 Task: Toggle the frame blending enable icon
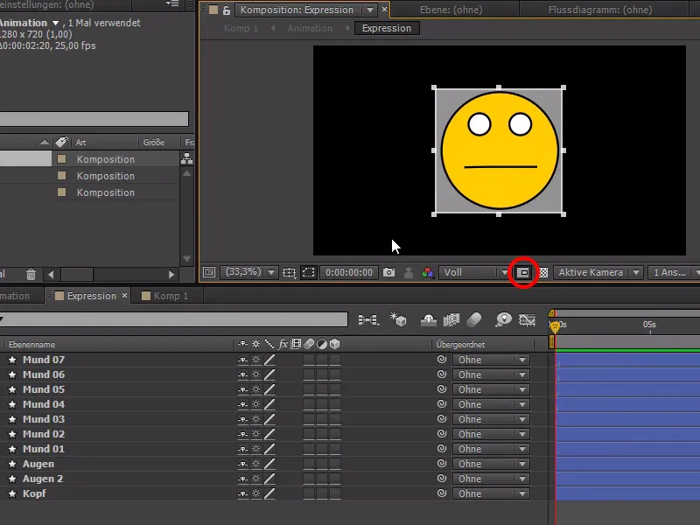[451, 319]
